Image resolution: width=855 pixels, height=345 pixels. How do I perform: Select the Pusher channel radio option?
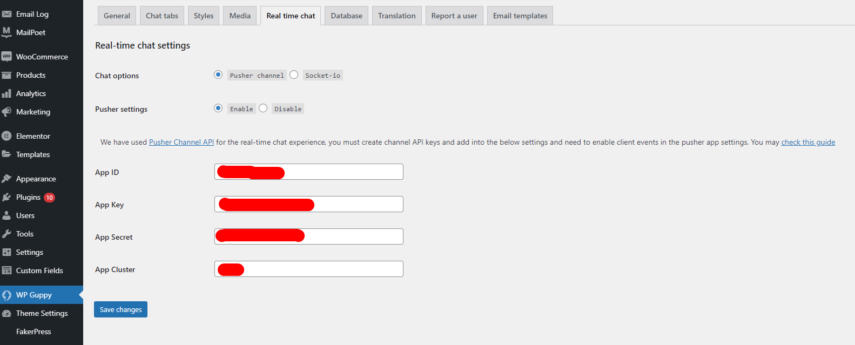[x=218, y=75]
